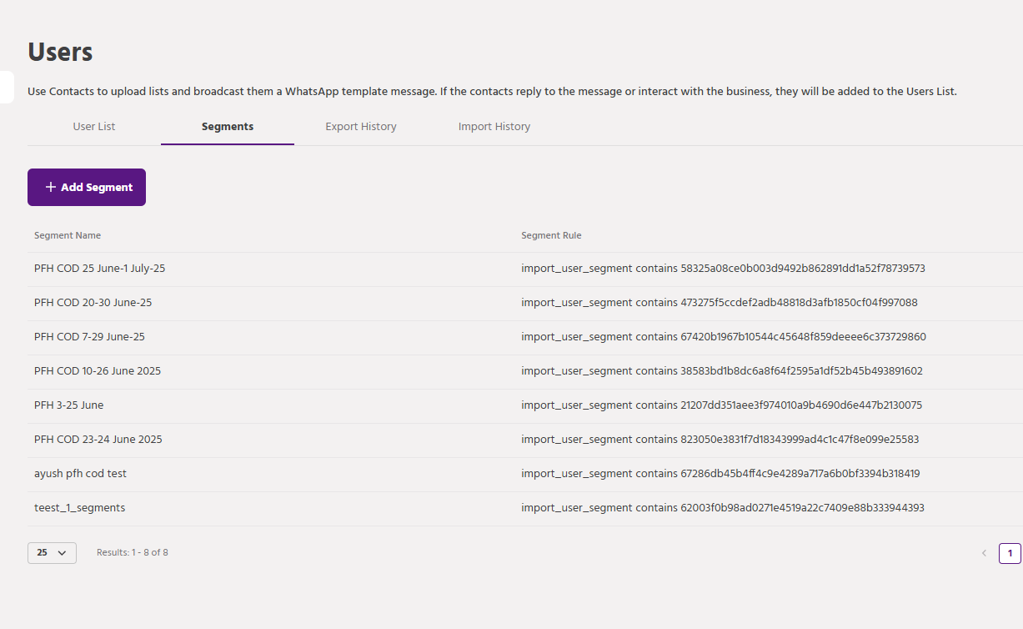This screenshot has height=629, width=1023.
Task: Select the PFH COD 7-29 June-25 segment
Action: pyautogui.click(x=89, y=337)
